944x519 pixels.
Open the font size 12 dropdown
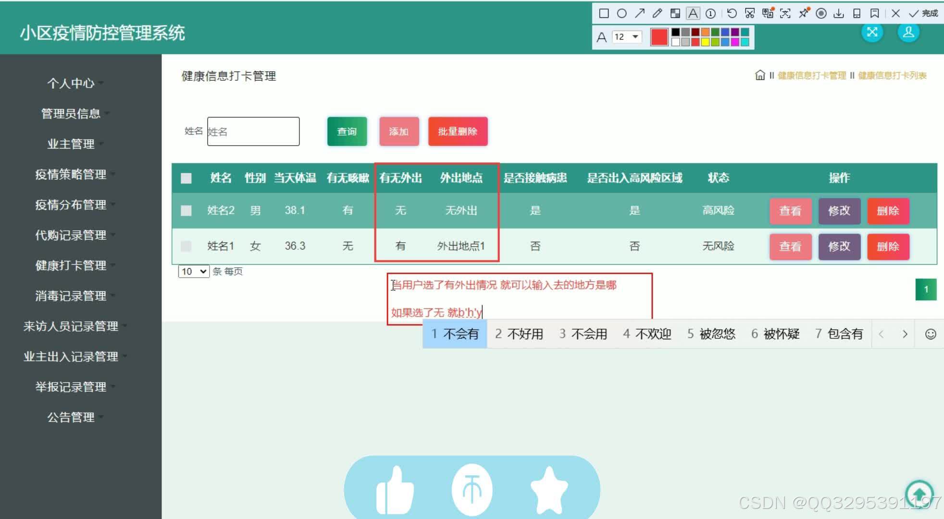click(627, 37)
